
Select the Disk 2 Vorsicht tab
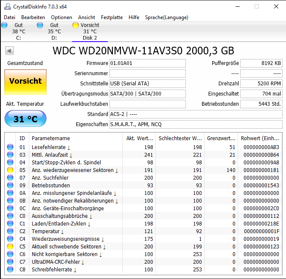point(90,31)
